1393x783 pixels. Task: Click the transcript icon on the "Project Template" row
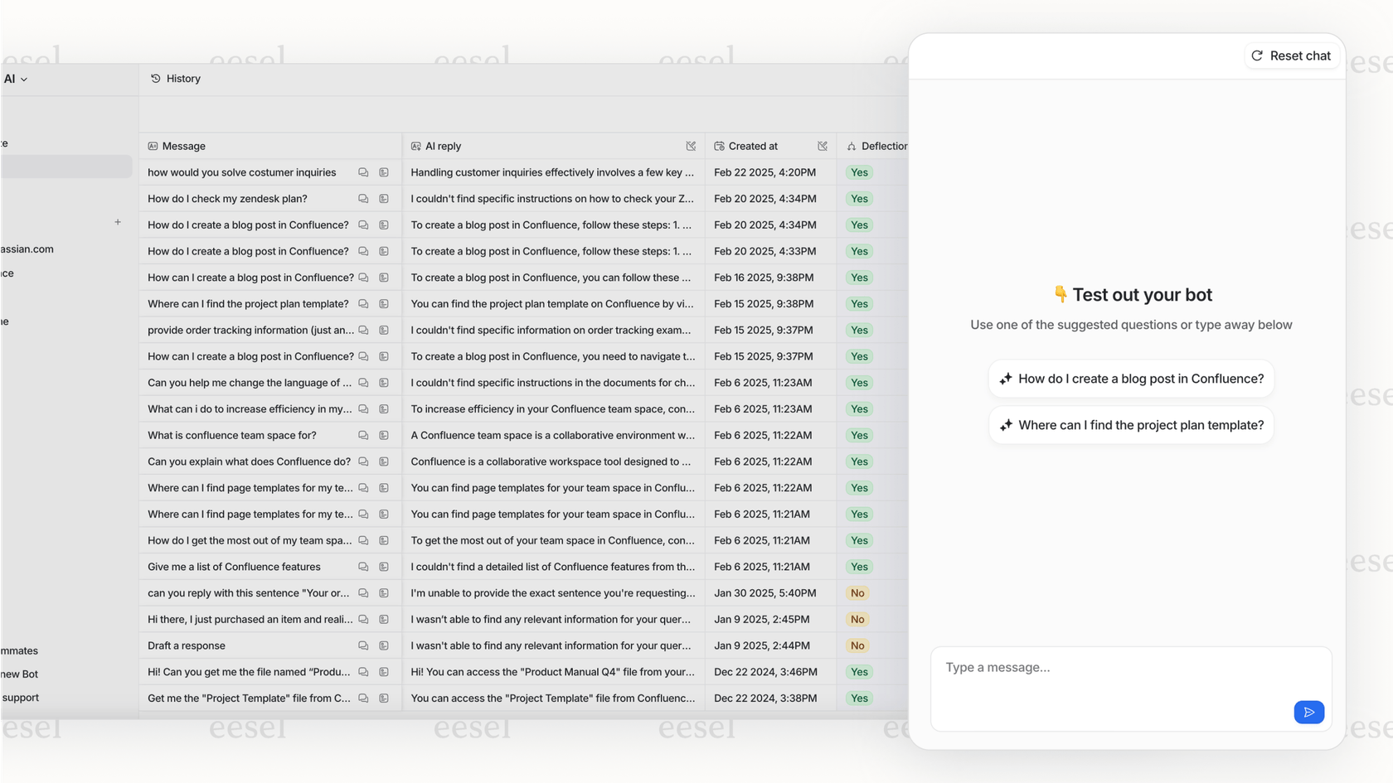tap(383, 698)
